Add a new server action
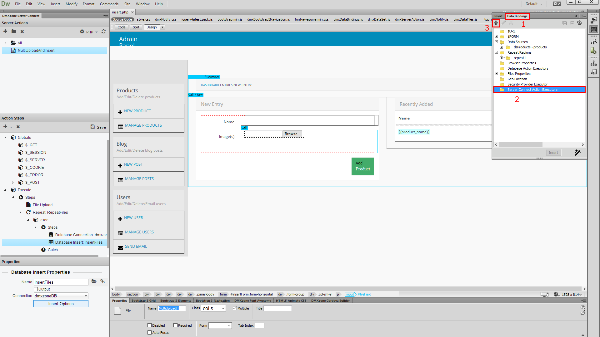The width and height of the screenshot is (600, 337). click(x=5, y=31)
